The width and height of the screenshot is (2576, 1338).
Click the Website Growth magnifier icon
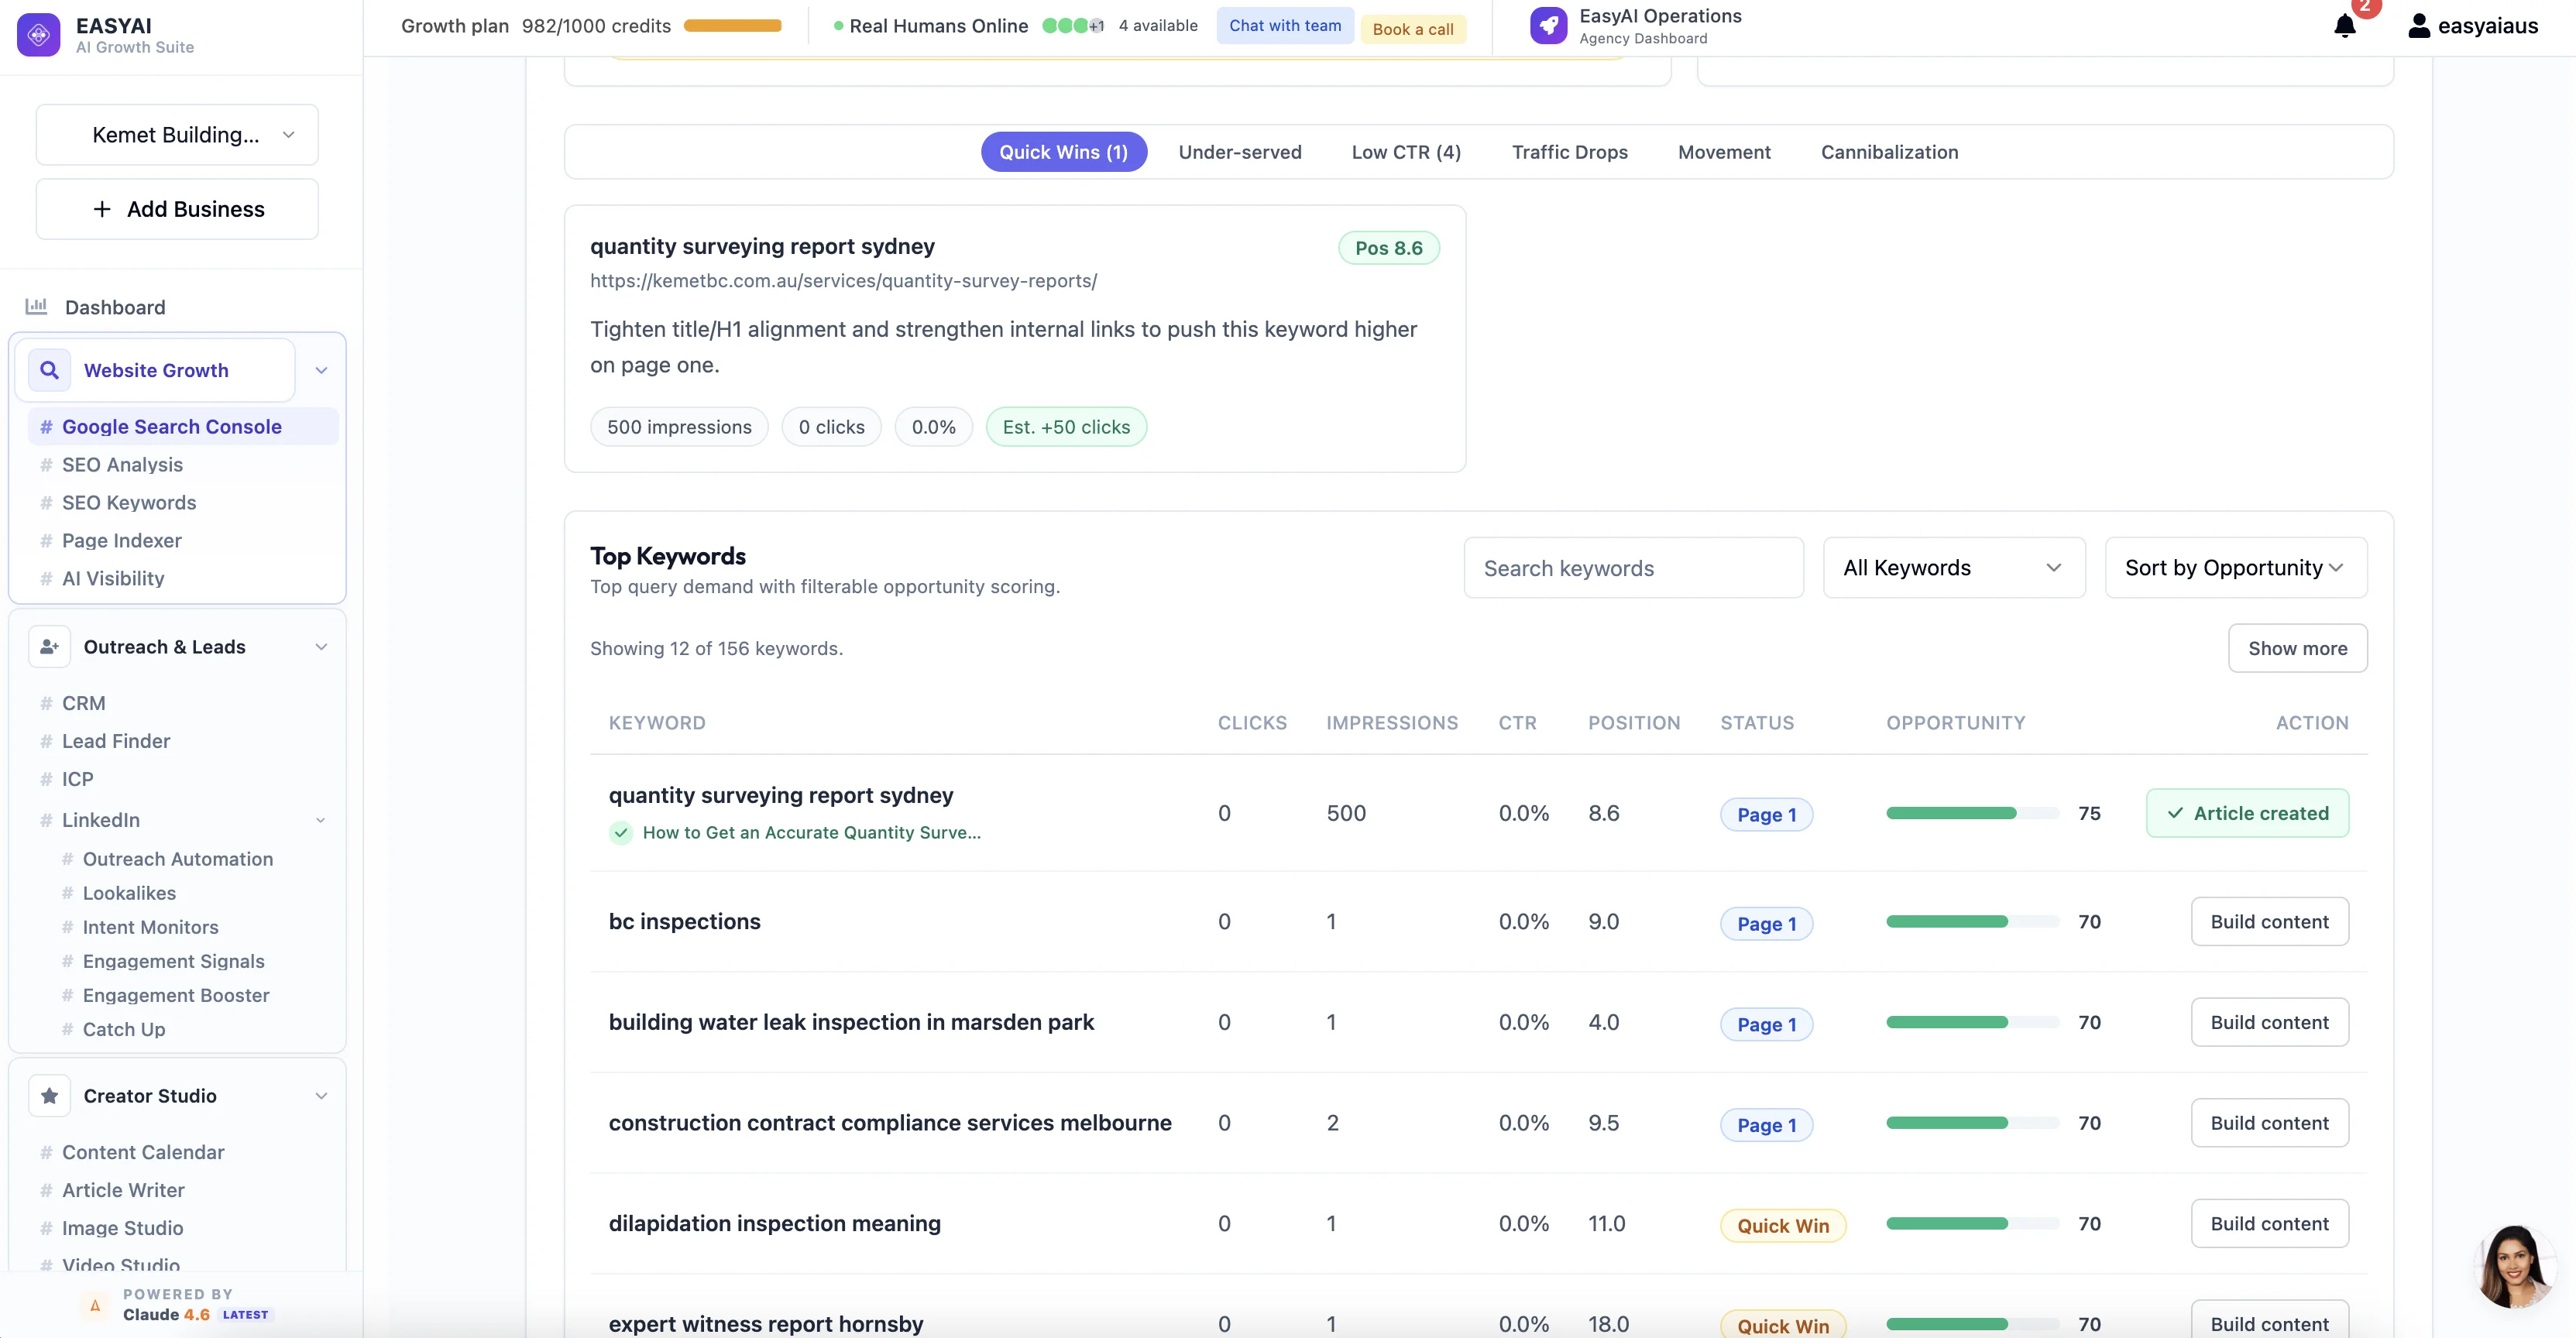tap(49, 370)
